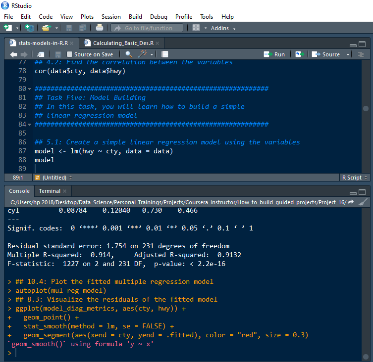Click the Re-run previous code icon
373x362 pixels.
299,54
